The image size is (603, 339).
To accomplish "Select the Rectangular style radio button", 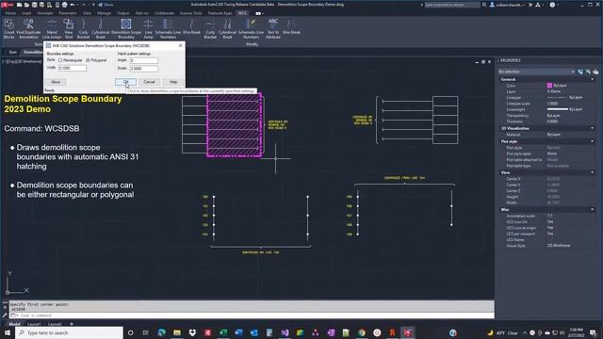I will pyautogui.click(x=60, y=60).
